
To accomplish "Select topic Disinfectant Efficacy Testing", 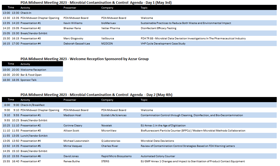I will coord(158,28).
